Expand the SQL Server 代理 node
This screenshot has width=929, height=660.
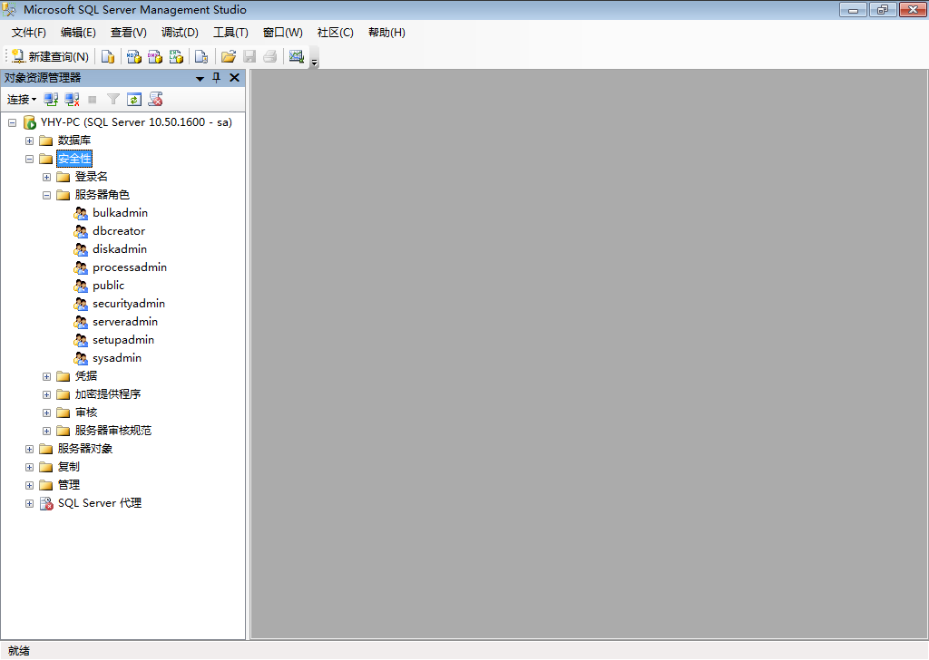pyautogui.click(x=29, y=504)
